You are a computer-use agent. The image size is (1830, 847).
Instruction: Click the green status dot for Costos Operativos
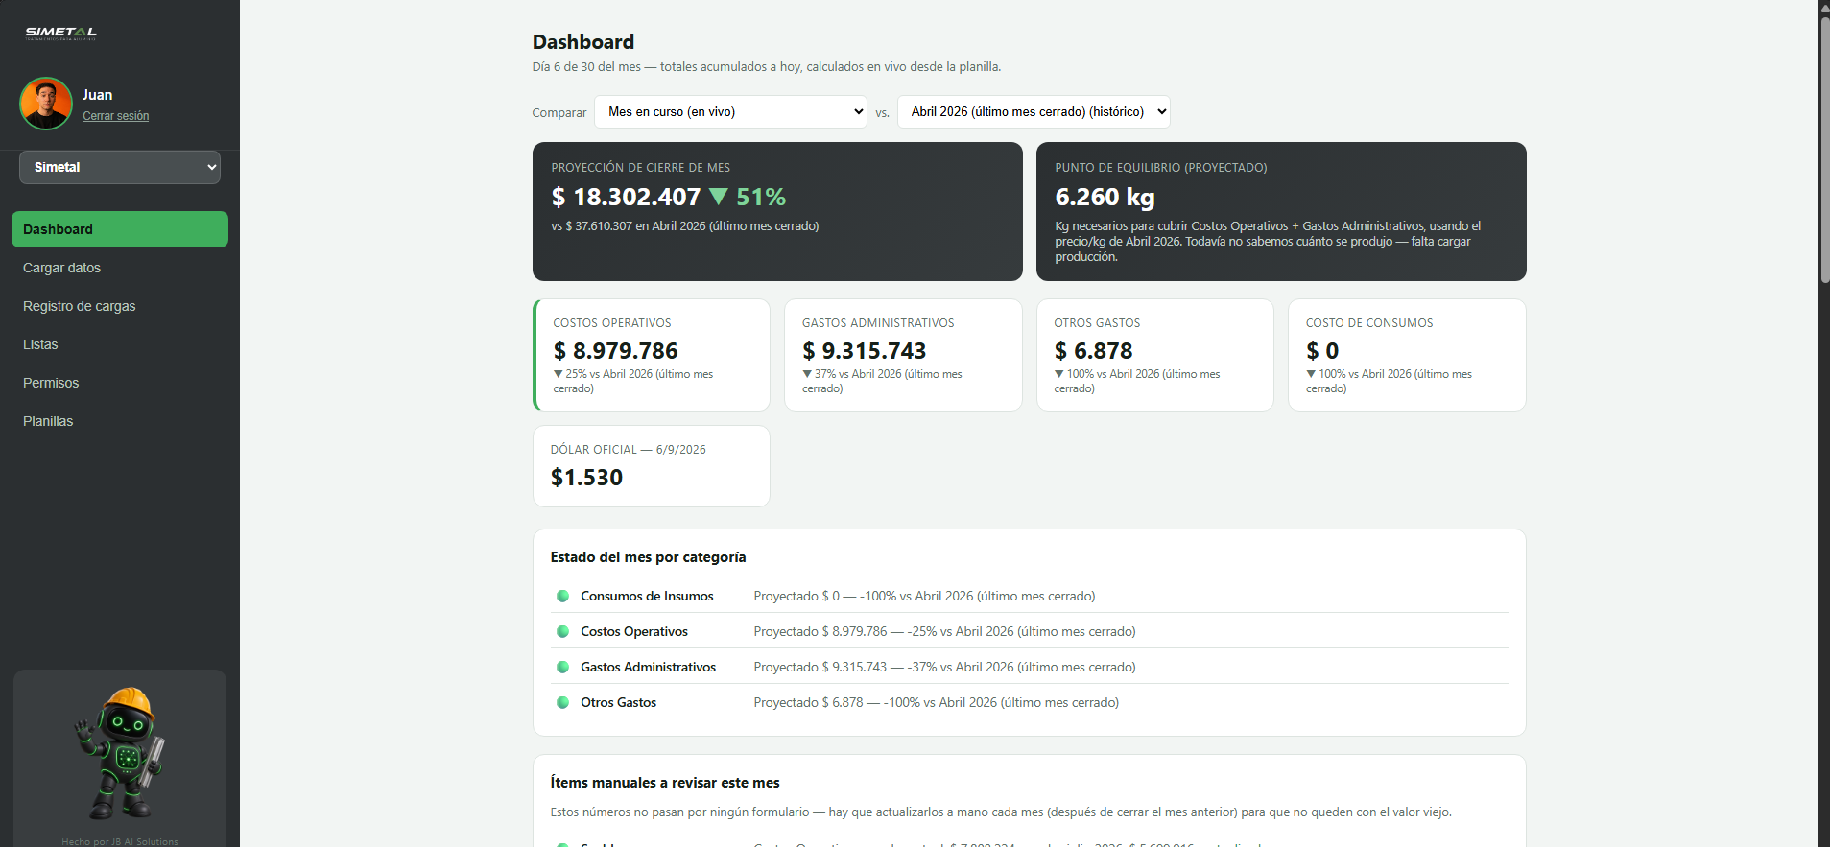pos(563,631)
